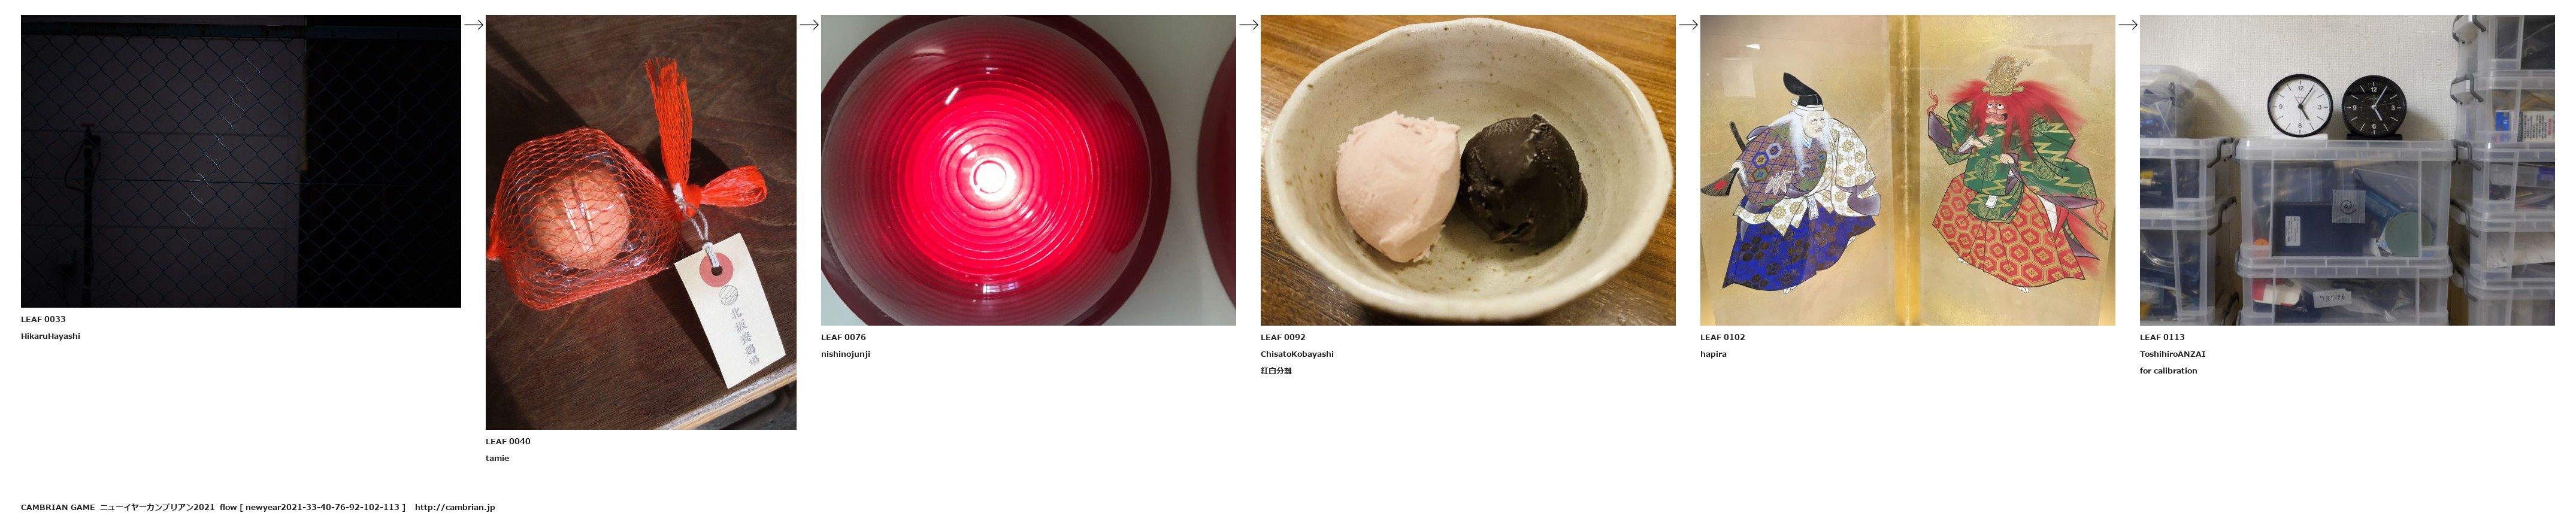The height and width of the screenshot is (522, 2576).
Task: Open the http://cambrian.jp link
Action: (x=455, y=508)
